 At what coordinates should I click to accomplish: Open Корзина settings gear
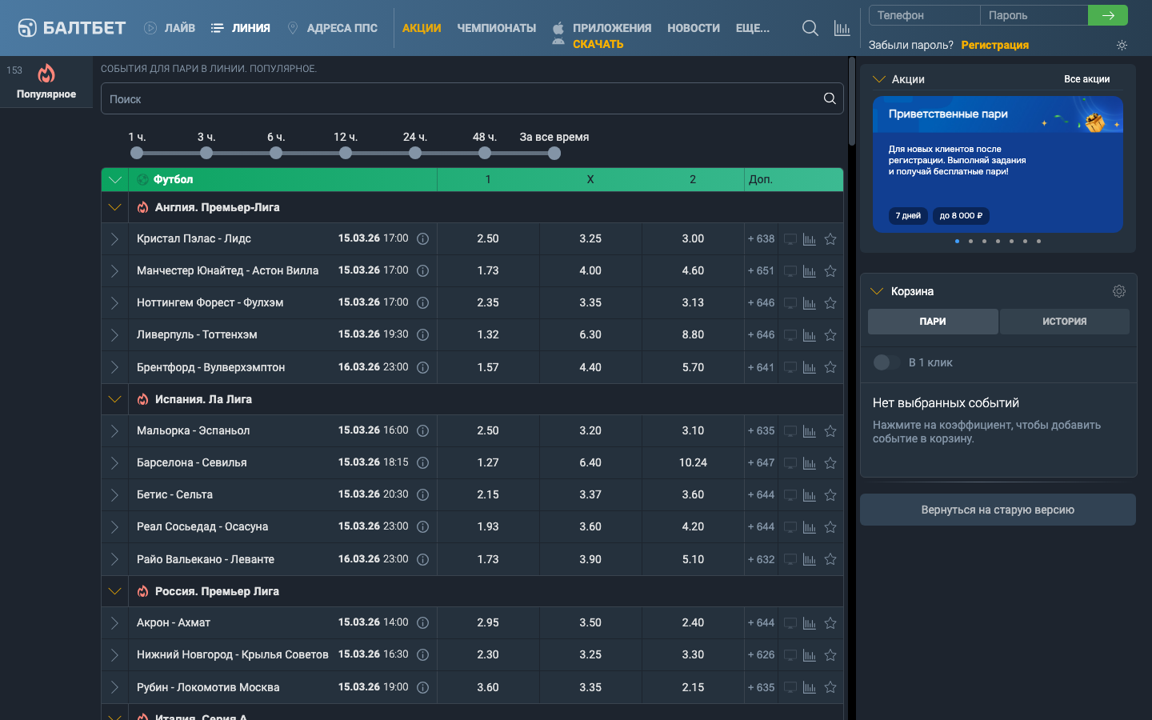(x=1118, y=291)
